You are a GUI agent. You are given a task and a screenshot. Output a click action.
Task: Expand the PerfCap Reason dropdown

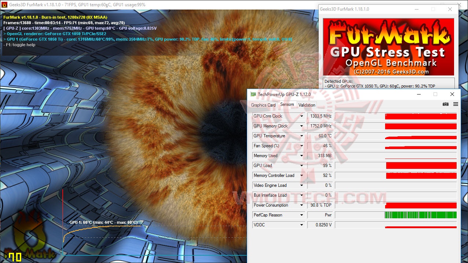point(301,215)
